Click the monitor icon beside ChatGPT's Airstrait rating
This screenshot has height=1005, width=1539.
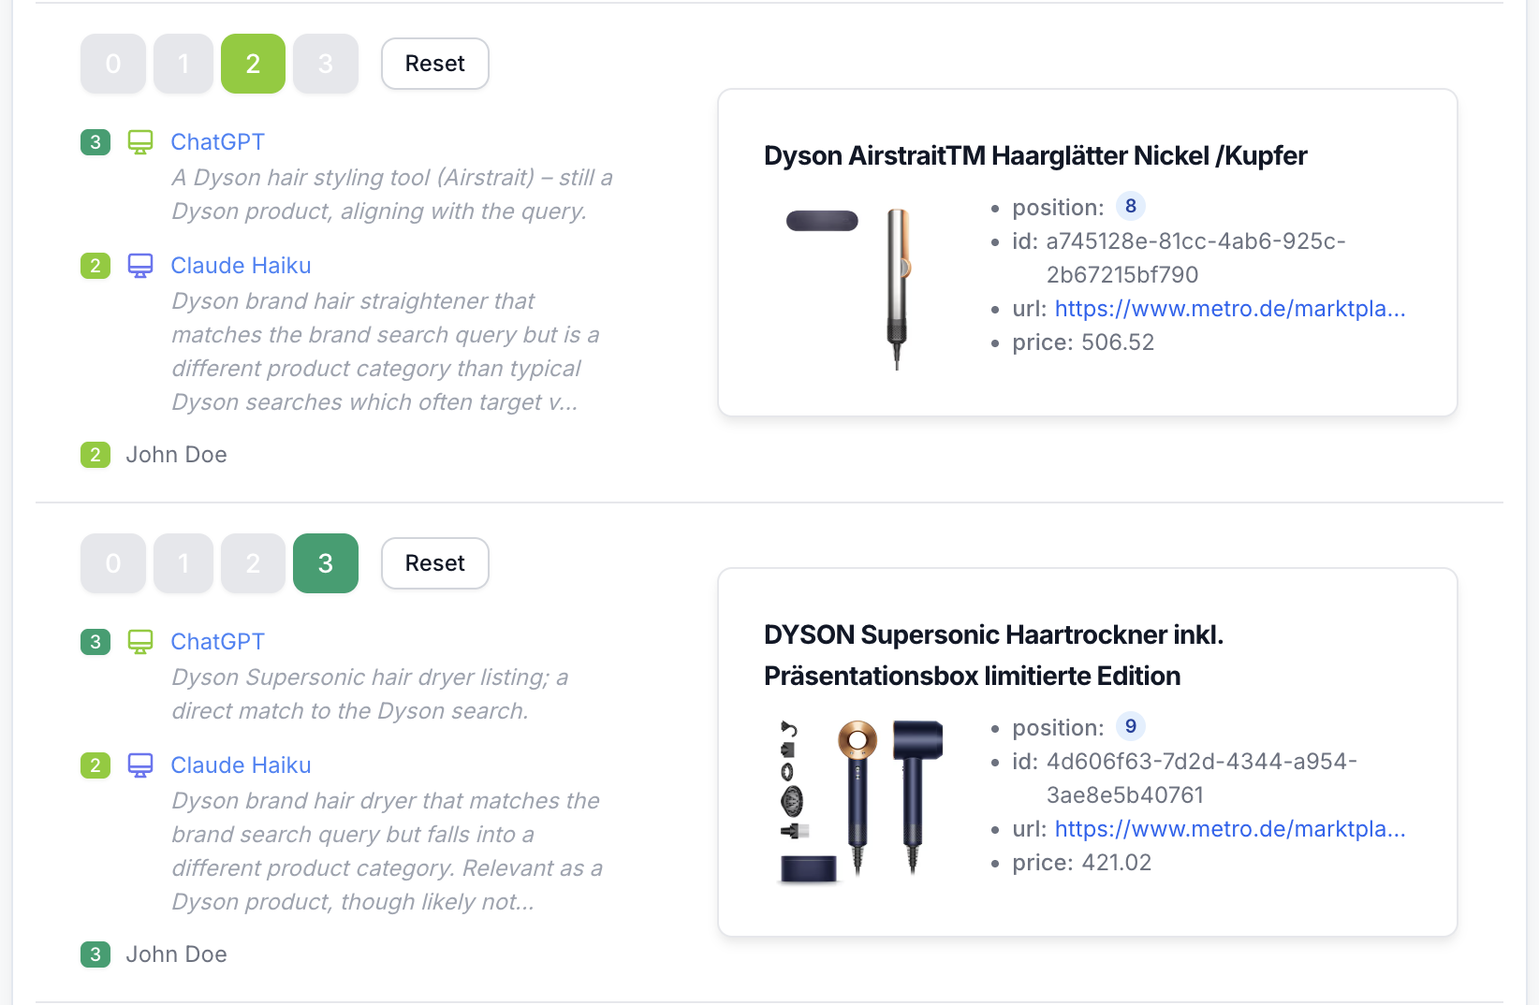140,141
